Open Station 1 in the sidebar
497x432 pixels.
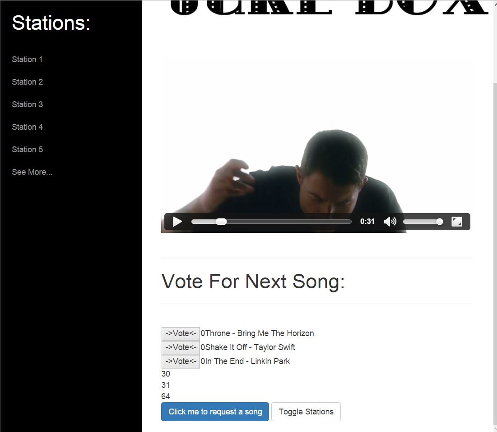(27, 59)
